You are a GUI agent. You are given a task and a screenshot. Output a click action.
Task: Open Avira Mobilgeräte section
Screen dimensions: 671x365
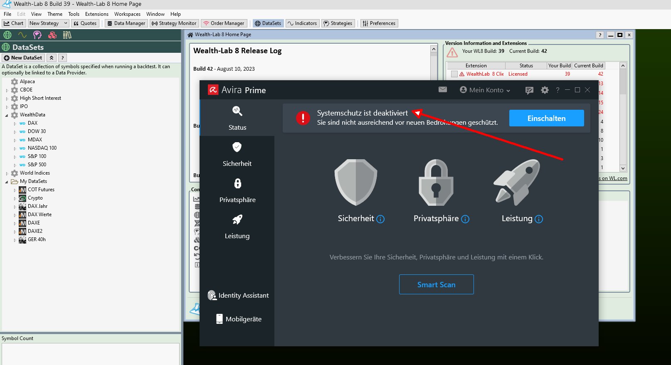tap(239, 319)
